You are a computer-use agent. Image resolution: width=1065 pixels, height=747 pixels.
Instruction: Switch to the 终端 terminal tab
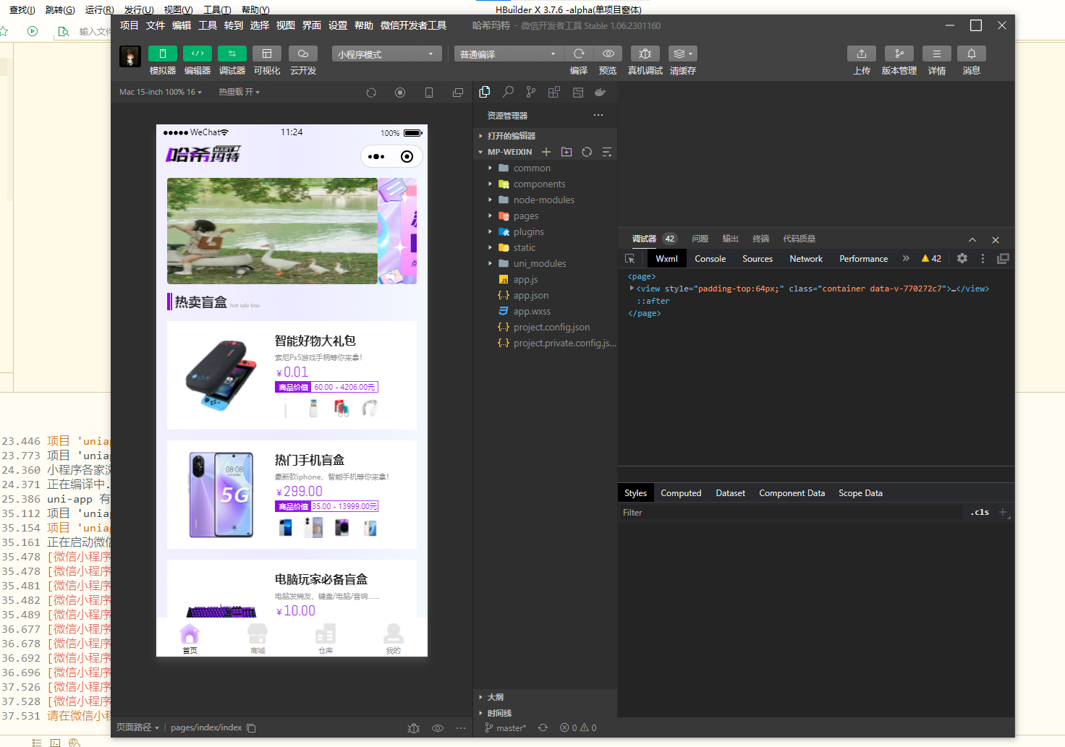coord(760,239)
